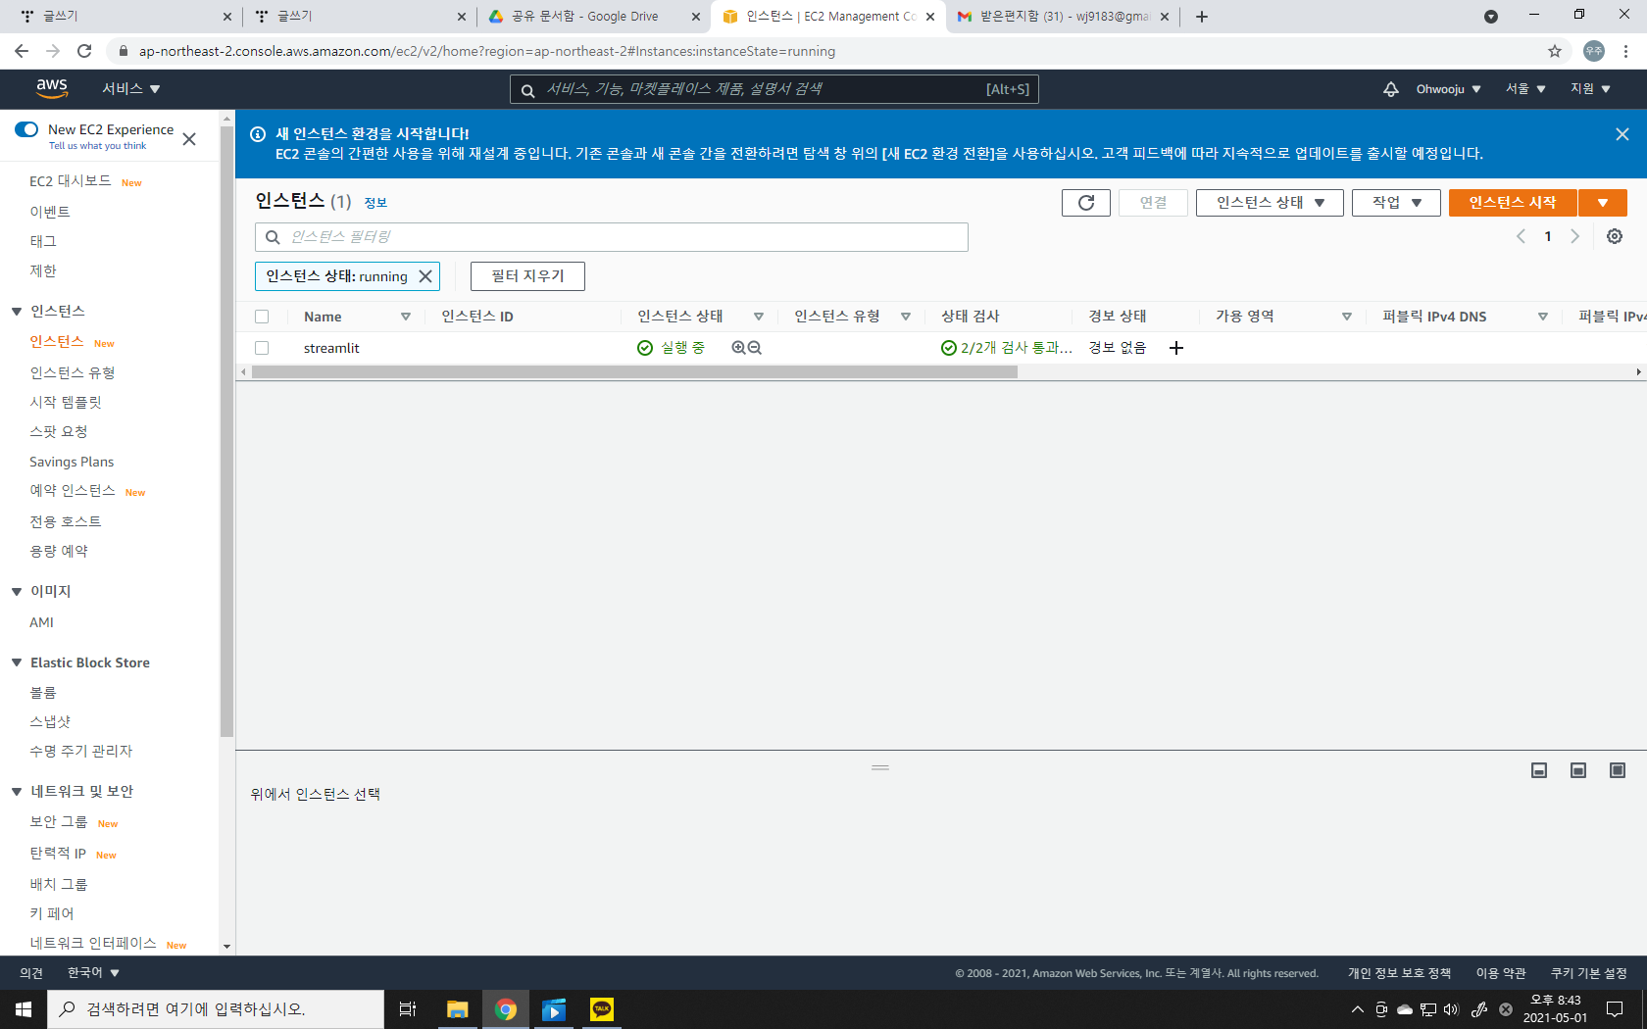Open table preferences gear icon
This screenshot has width=1647, height=1029.
(1615, 236)
